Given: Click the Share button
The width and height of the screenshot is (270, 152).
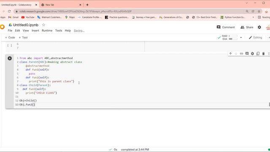Looking at the screenshot, I should pos(247,27).
